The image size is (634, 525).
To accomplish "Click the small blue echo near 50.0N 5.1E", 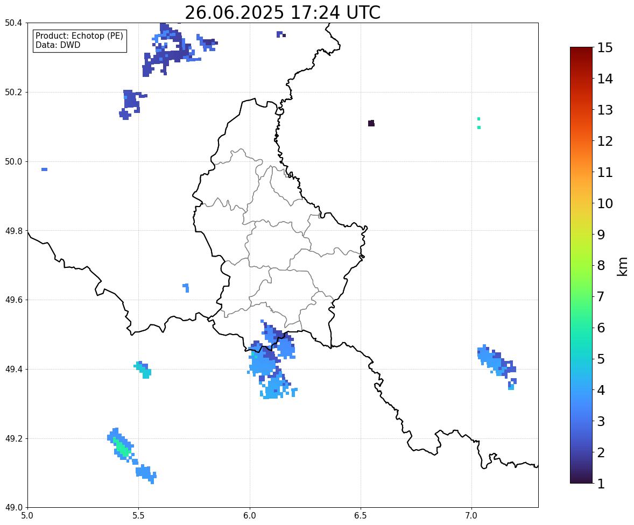I will tap(45, 169).
